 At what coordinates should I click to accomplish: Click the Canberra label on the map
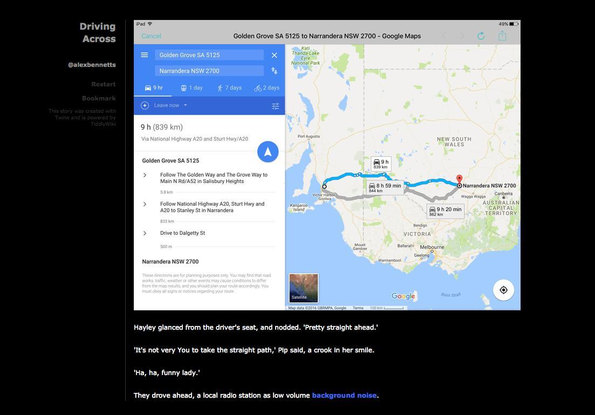pos(503,194)
